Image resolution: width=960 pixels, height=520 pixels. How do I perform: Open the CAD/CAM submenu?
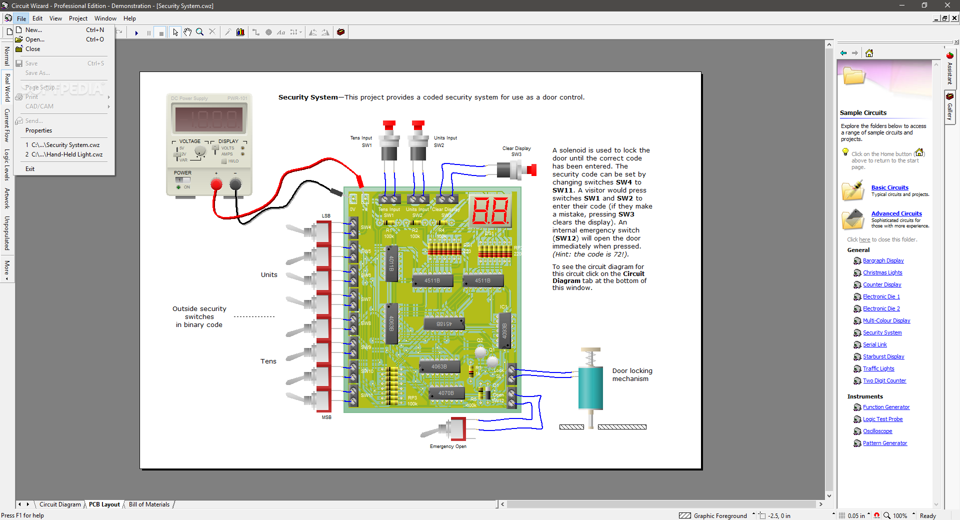pyautogui.click(x=63, y=106)
